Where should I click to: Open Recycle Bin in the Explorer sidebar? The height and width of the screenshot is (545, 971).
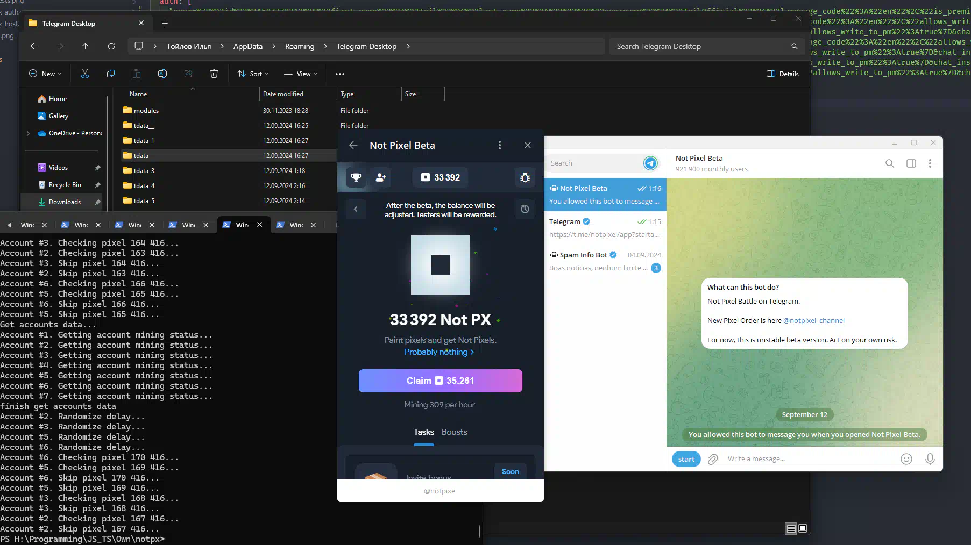60,185
